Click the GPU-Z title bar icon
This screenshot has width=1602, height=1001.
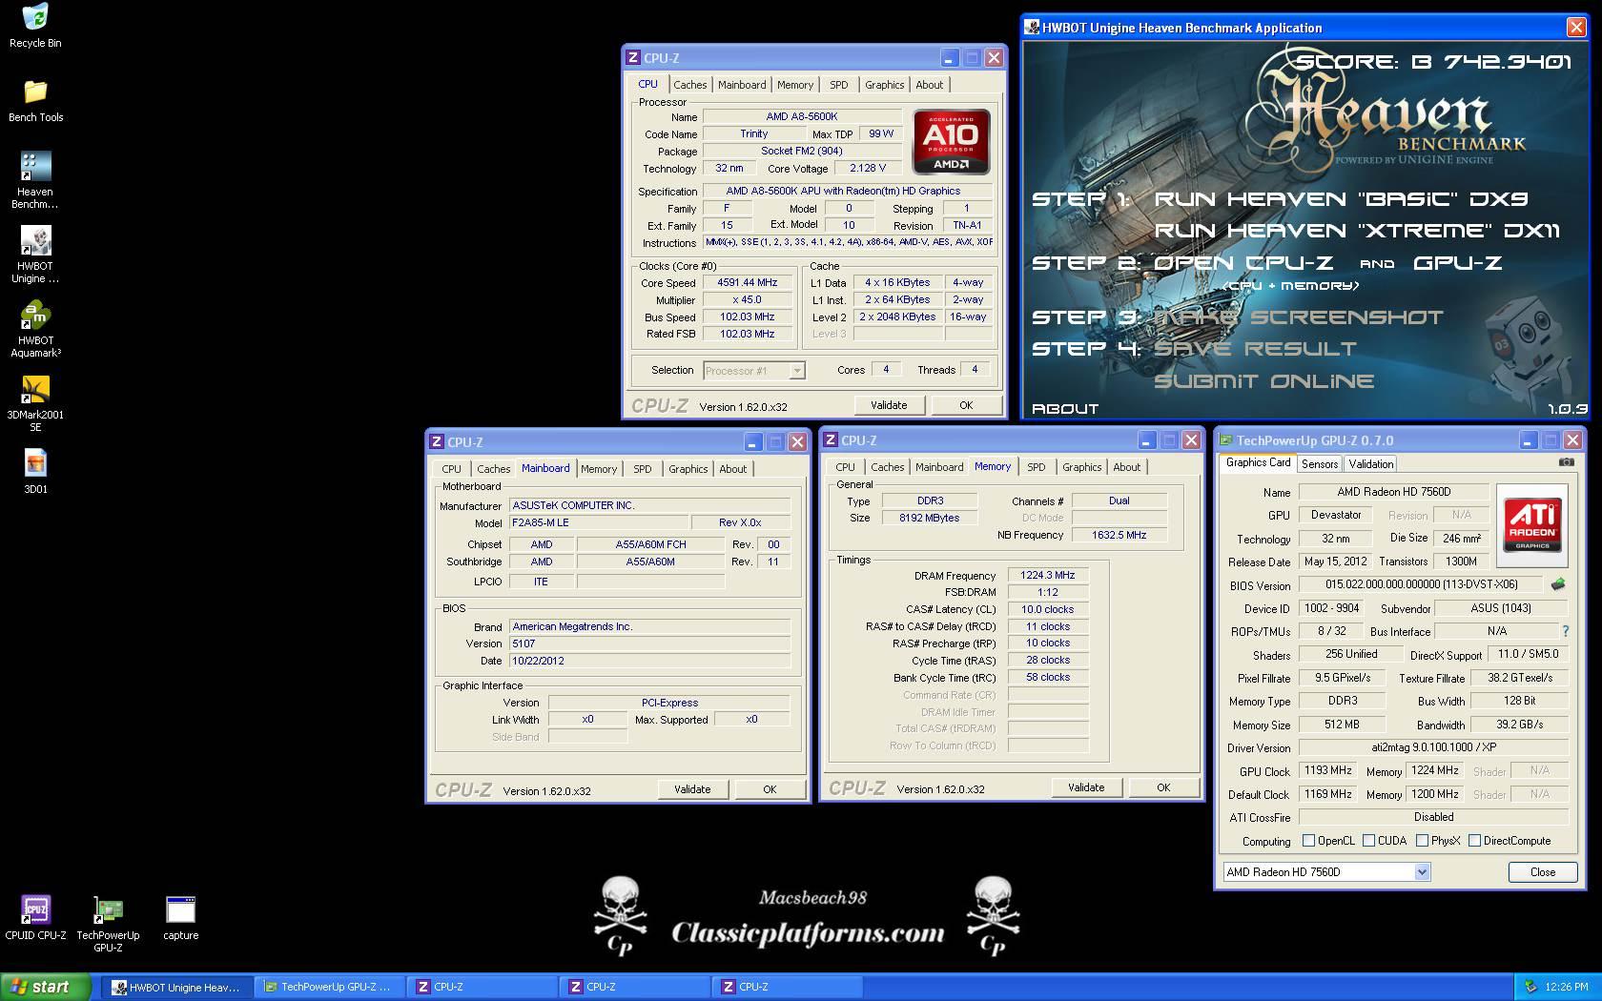(1226, 440)
